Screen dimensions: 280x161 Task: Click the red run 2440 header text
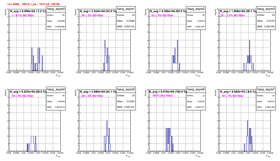tap(33, 4)
